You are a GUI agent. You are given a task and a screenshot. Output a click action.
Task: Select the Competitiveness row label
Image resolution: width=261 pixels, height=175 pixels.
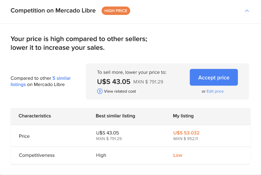pyautogui.click(x=37, y=155)
